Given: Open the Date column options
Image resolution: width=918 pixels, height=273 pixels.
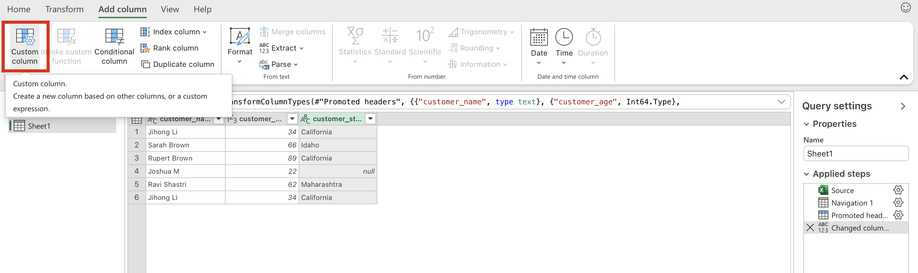Looking at the screenshot, I should tap(538, 46).
